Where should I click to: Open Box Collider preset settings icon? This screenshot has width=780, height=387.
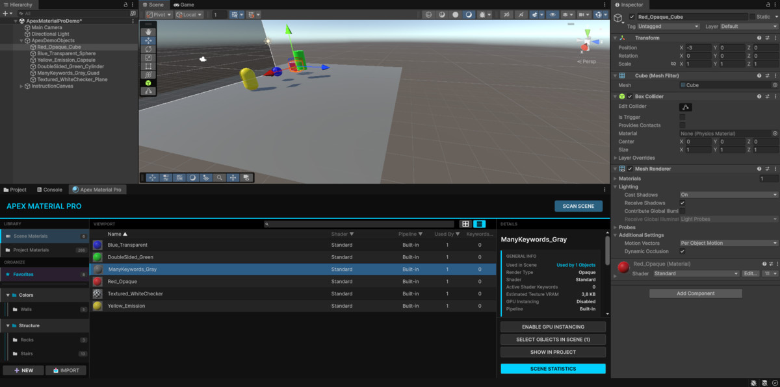coord(767,96)
